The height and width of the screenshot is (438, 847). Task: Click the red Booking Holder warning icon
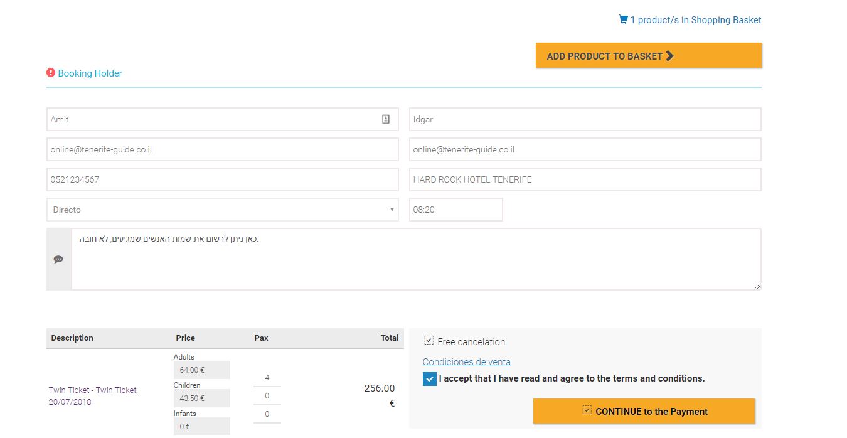[51, 73]
